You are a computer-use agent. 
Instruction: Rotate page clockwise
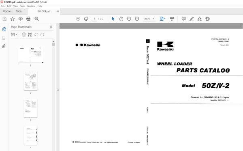pos(42,35)
